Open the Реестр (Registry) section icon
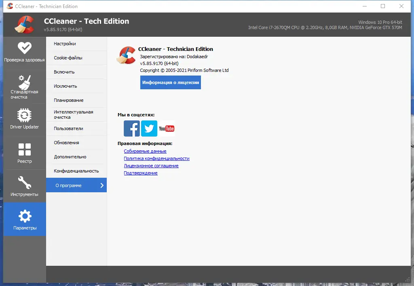 click(x=25, y=148)
